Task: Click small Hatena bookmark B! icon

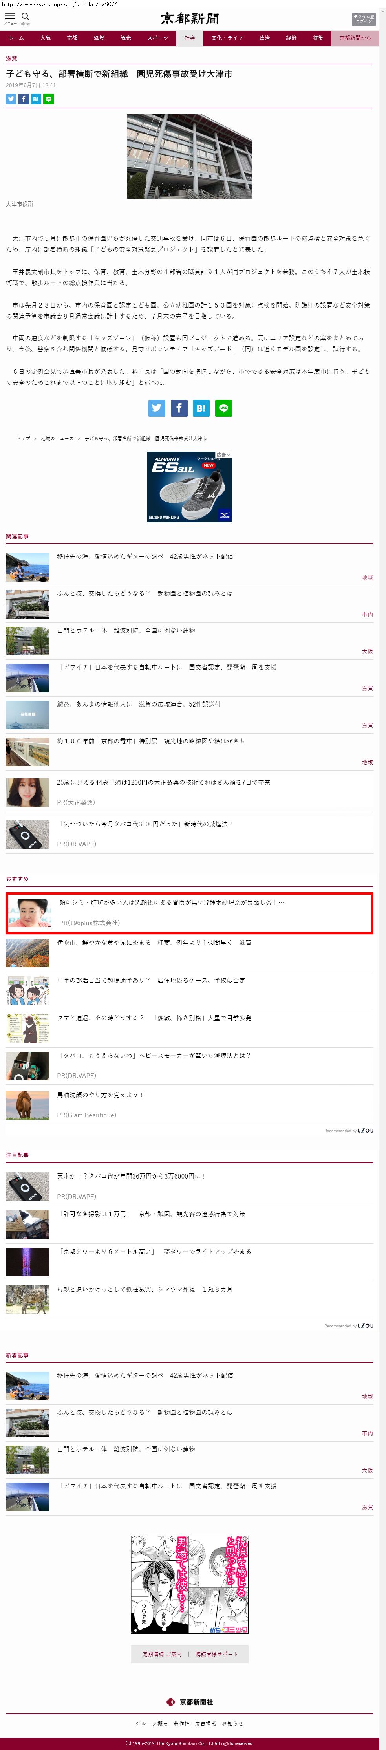Action: click(36, 99)
